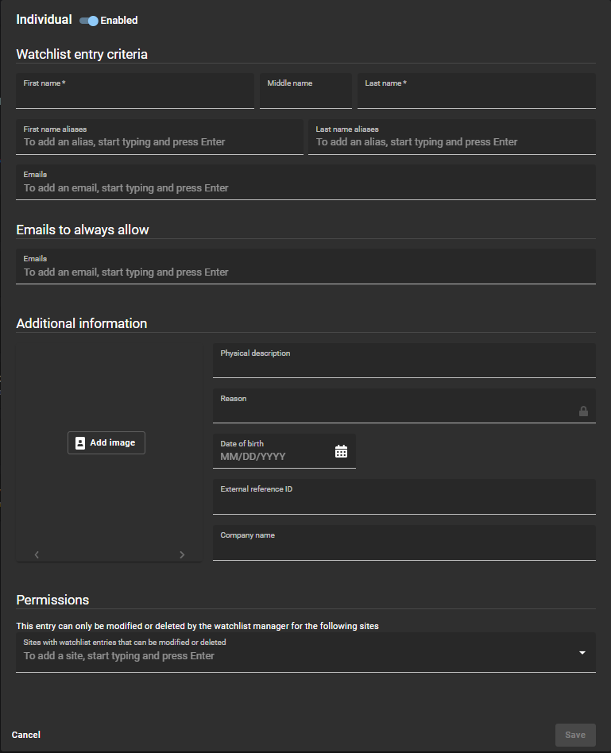Click the External reference ID field
This screenshot has height=753, width=611.
pos(404,502)
